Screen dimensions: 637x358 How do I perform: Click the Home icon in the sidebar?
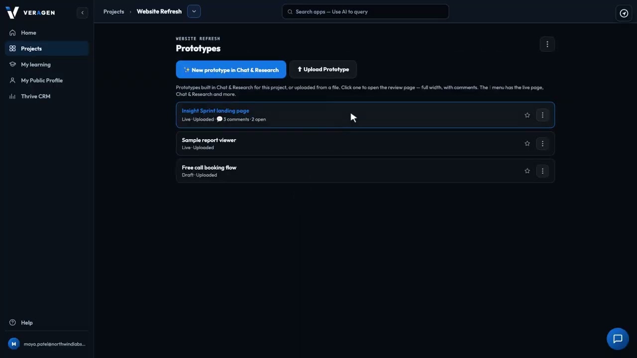12,33
